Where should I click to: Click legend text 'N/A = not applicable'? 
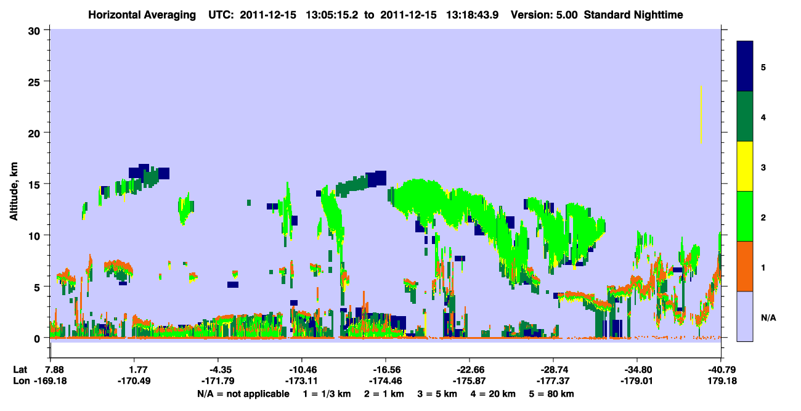243,394
